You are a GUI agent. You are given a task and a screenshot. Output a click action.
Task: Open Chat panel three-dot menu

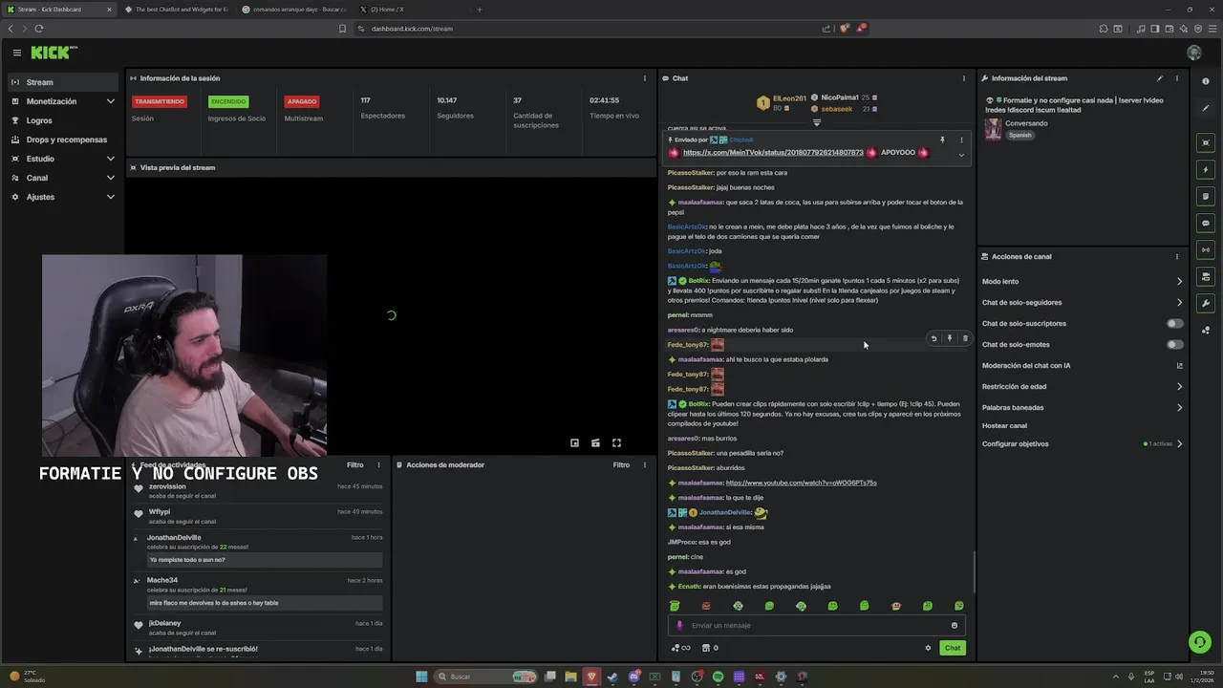[963, 78]
